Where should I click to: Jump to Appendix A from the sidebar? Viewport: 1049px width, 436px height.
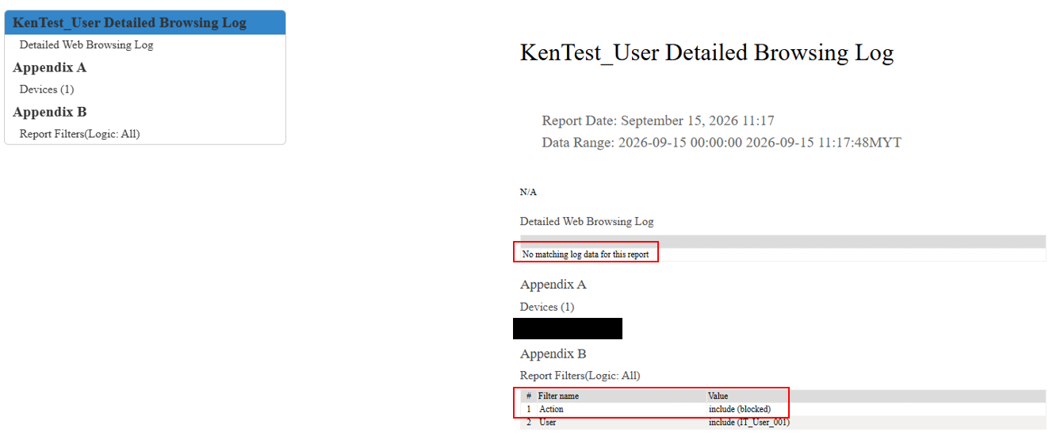[x=50, y=67]
